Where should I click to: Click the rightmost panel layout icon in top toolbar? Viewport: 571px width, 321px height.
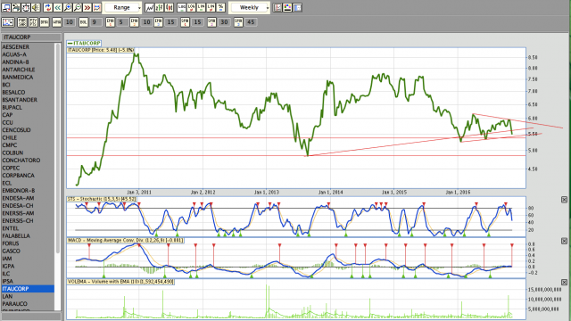(x=297, y=7)
